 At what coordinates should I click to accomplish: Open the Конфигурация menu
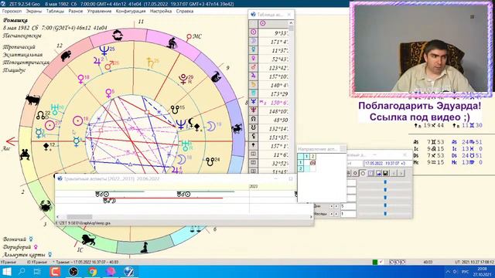pos(131,11)
